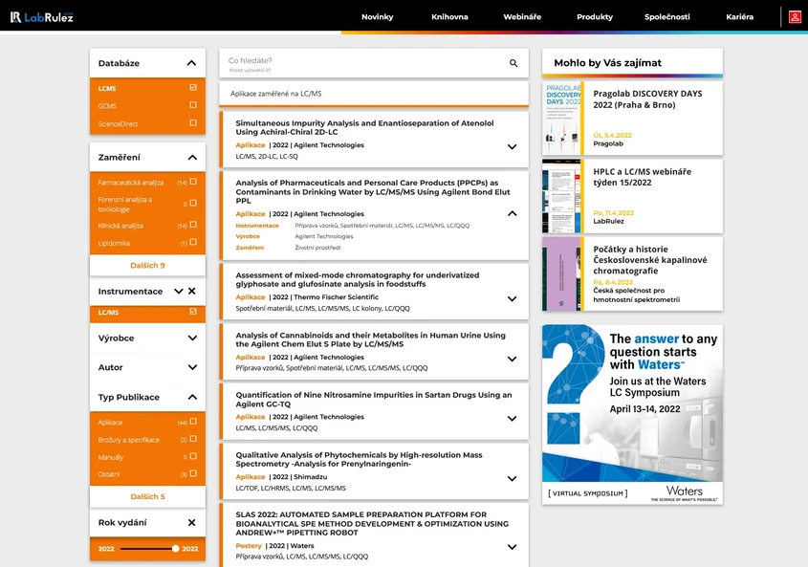This screenshot has width=808, height=567.
Task: Check Farmaceutická analýza filter
Action: (193, 182)
